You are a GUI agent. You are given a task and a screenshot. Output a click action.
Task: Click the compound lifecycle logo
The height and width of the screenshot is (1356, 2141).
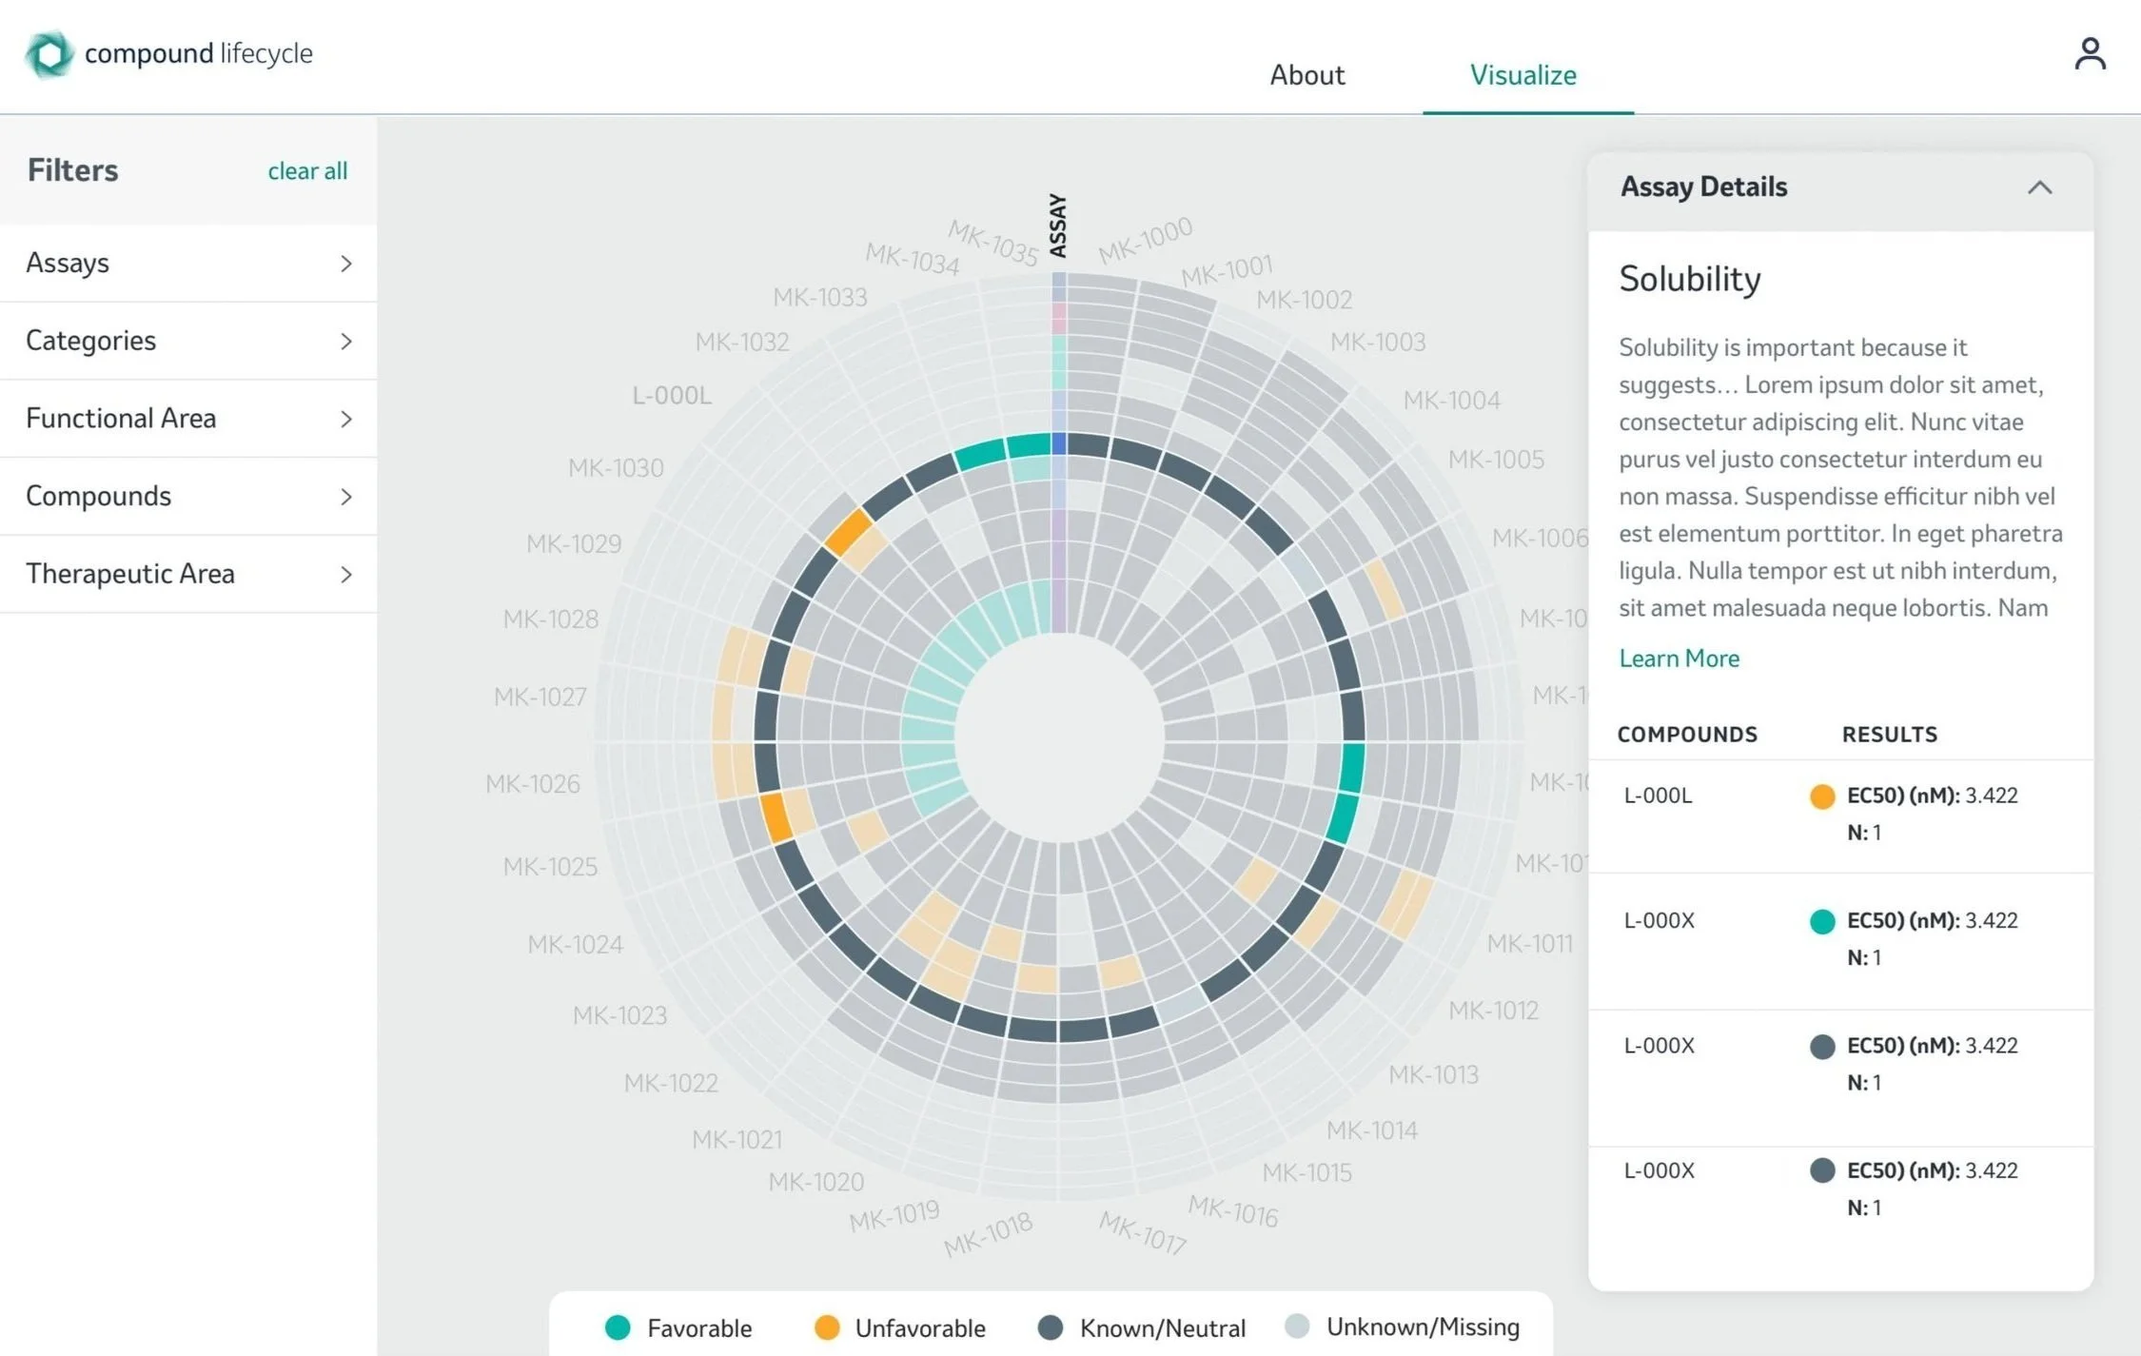pyautogui.click(x=49, y=54)
